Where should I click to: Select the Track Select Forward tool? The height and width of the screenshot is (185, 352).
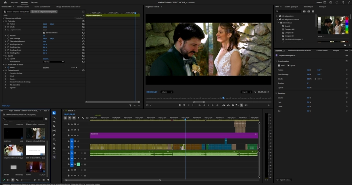(x=54, y=117)
